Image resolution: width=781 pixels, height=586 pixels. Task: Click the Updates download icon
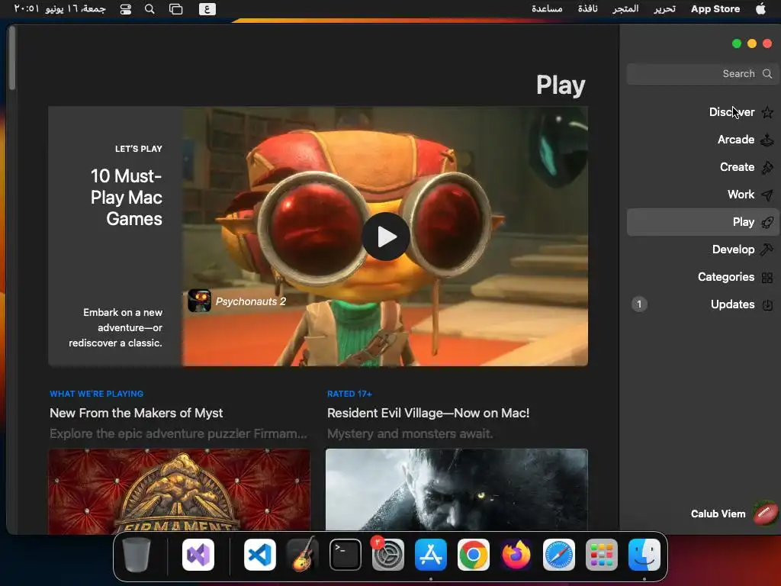click(767, 304)
